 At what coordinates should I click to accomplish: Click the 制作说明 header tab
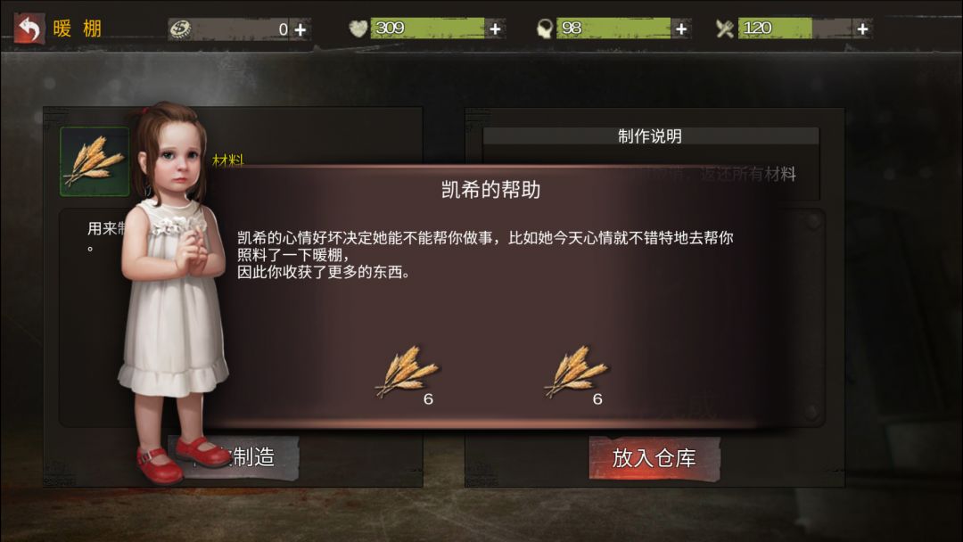(650, 136)
